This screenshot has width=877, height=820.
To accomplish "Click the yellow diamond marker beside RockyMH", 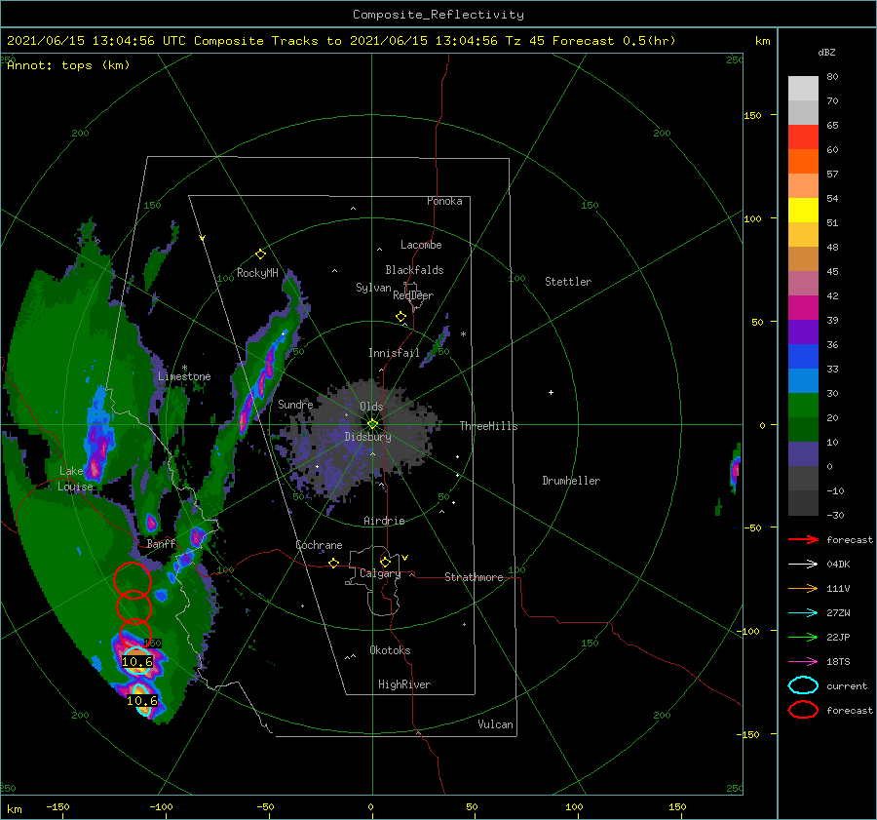I will click(260, 254).
